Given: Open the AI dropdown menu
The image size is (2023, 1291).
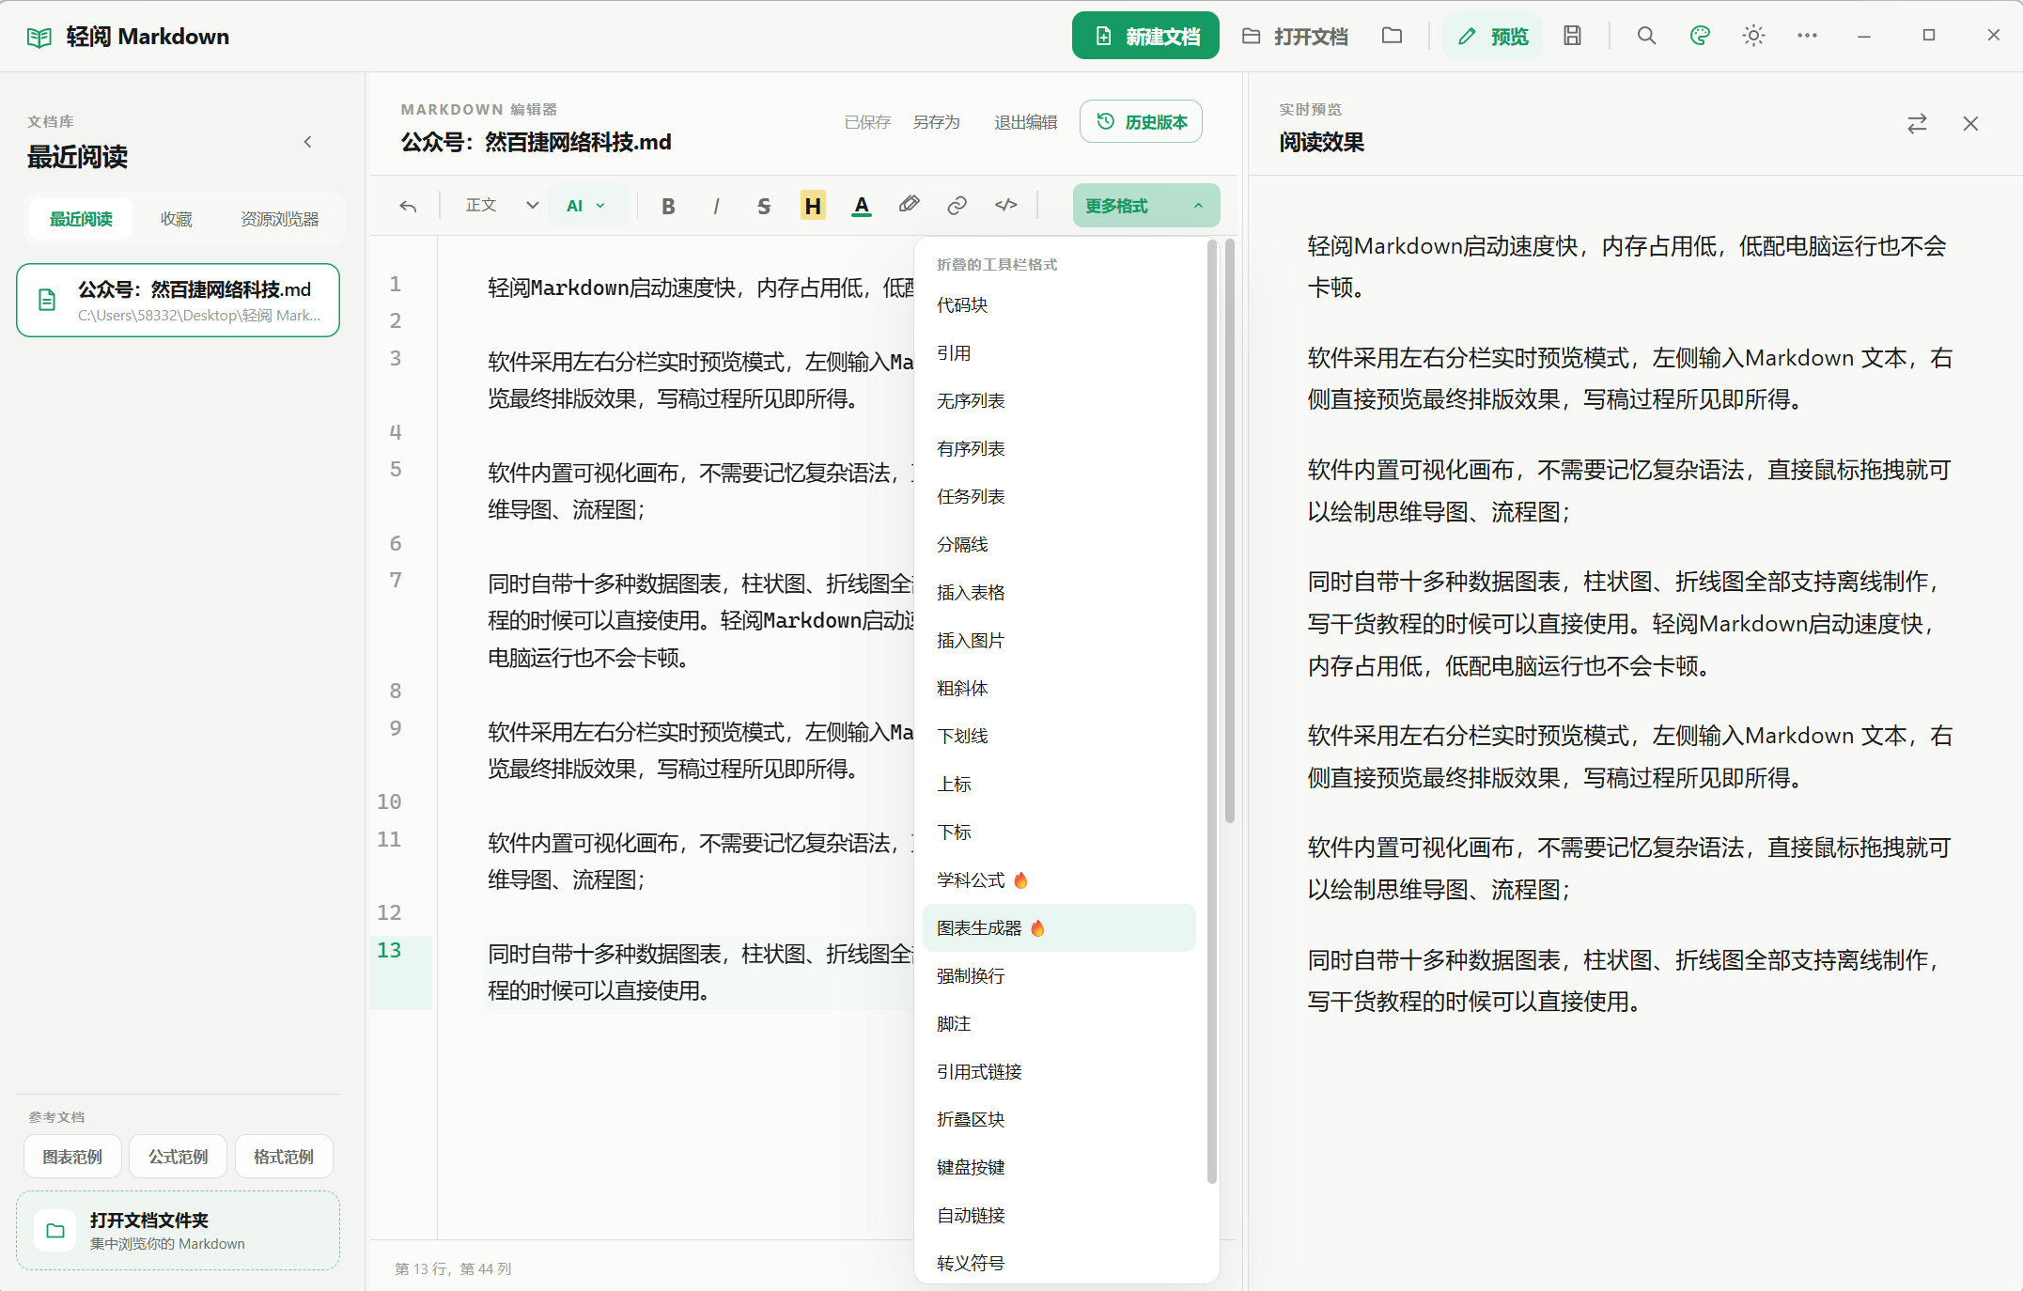Looking at the screenshot, I should tap(586, 206).
